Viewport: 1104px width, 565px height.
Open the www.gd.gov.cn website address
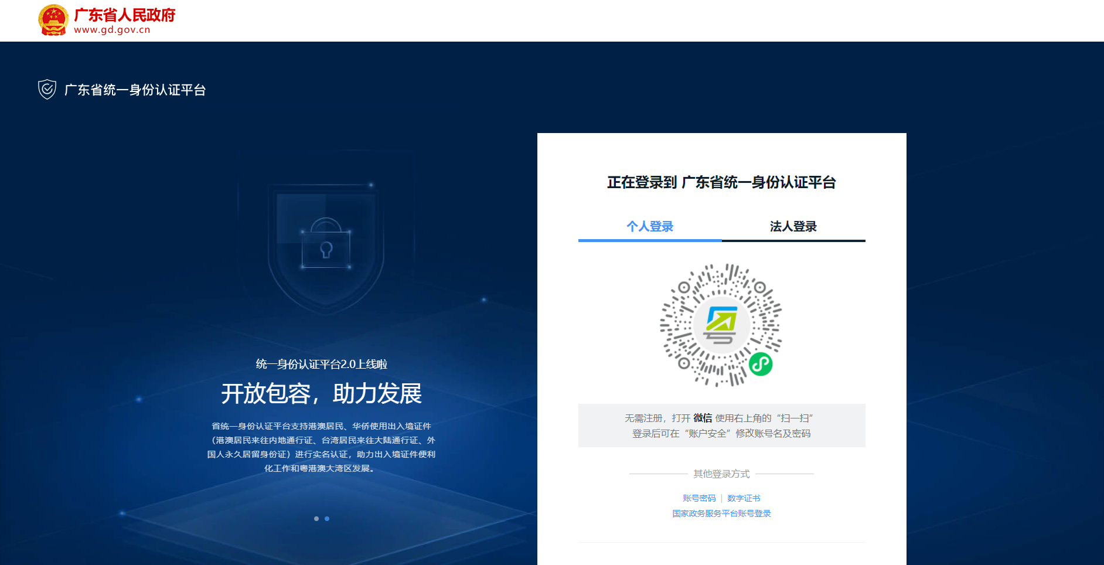tap(112, 30)
